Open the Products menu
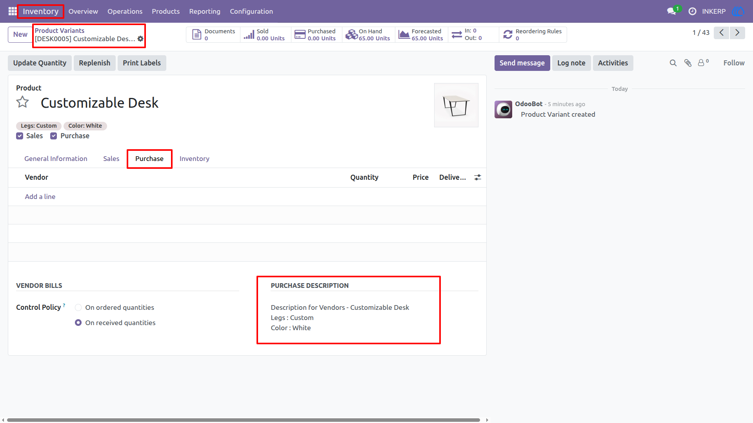753x423 pixels. 166,11
